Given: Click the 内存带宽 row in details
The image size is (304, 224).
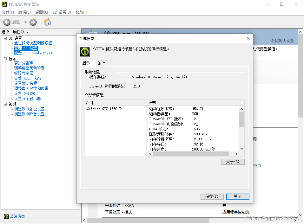Looking at the screenshot, I should [194, 149].
